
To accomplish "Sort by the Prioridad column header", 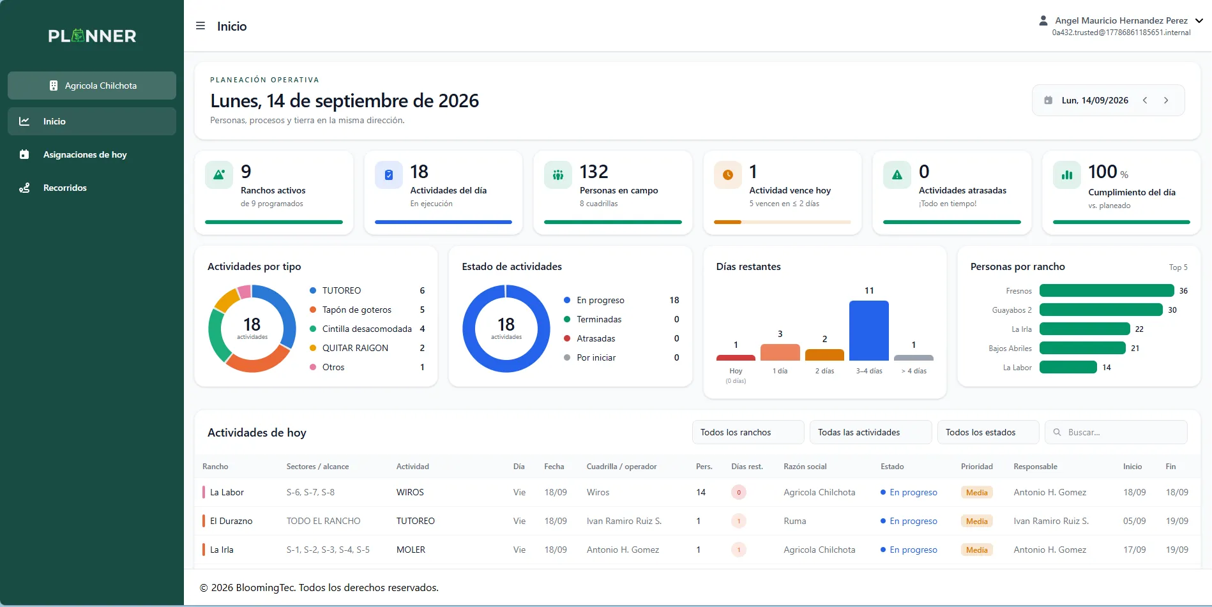I will point(977,467).
